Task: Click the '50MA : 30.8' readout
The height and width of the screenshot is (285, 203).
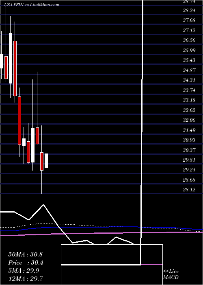Action: (x=25, y=254)
